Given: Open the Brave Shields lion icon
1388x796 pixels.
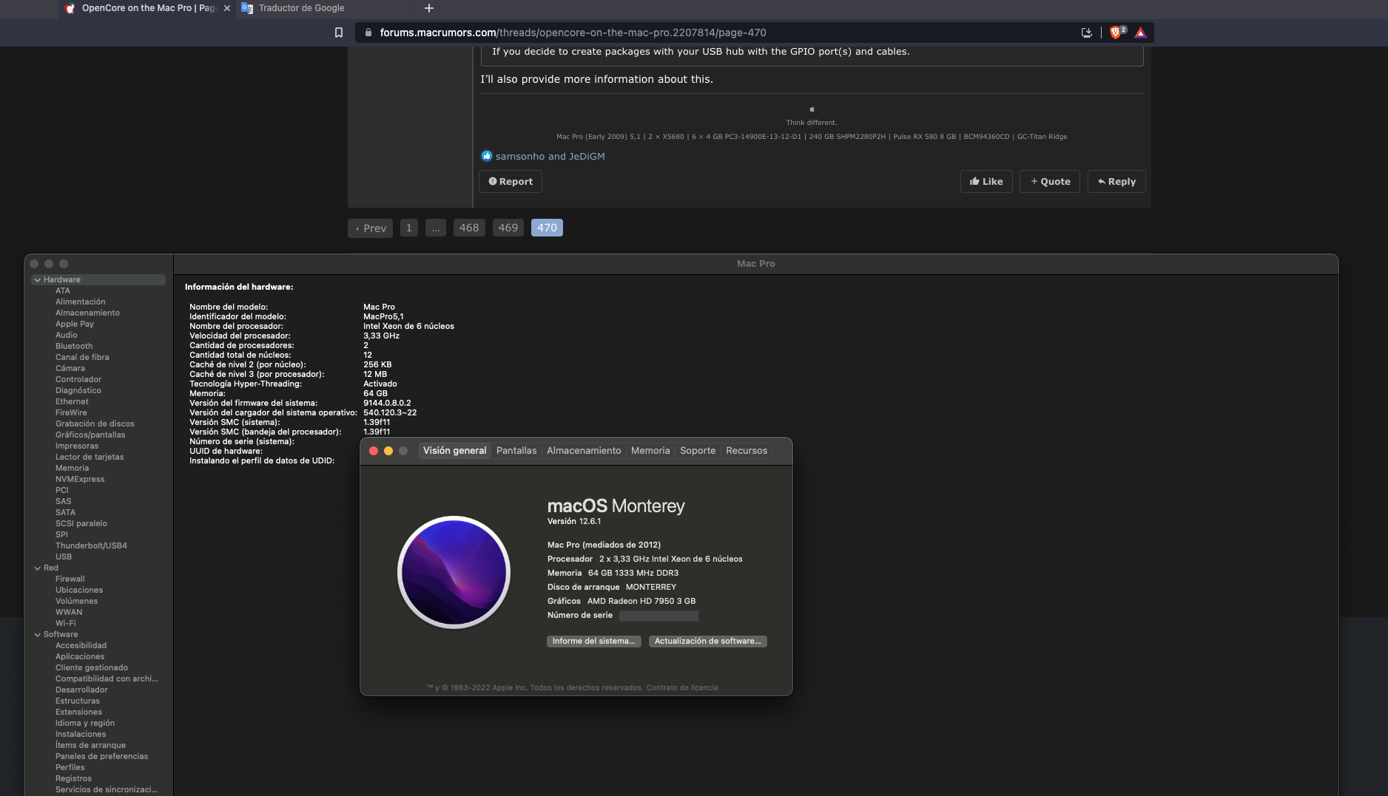Looking at the screenshot, I should [x=1116, y=33].
